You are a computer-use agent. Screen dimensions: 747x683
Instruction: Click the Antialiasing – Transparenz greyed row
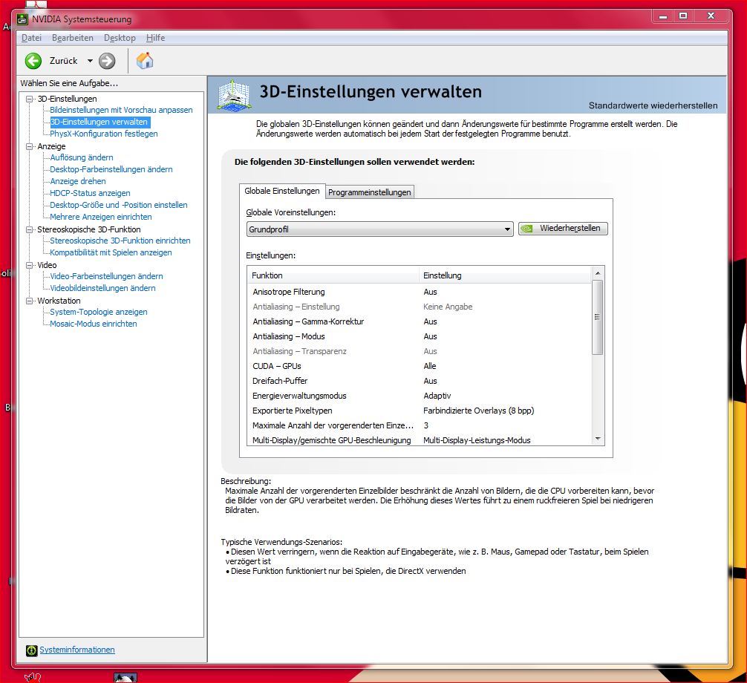point(420,351)
